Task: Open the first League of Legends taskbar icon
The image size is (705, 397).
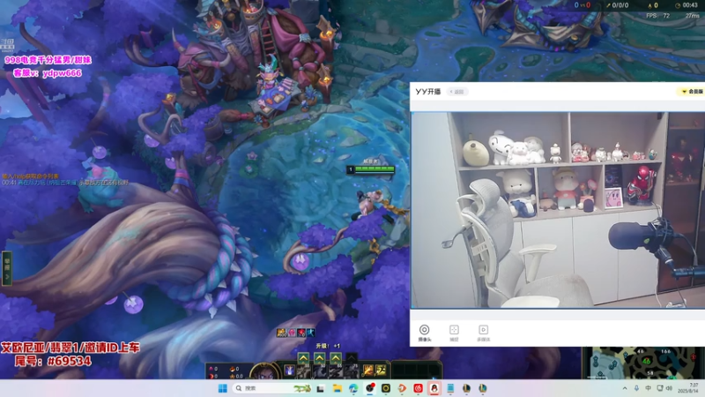Action: click(467, 388)
